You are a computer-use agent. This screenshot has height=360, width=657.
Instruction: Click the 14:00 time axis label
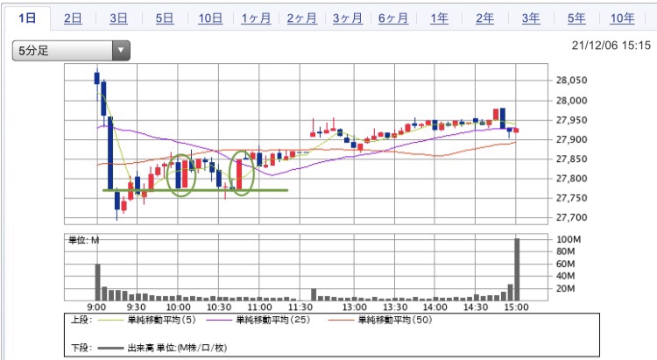(x=434, y=307)
